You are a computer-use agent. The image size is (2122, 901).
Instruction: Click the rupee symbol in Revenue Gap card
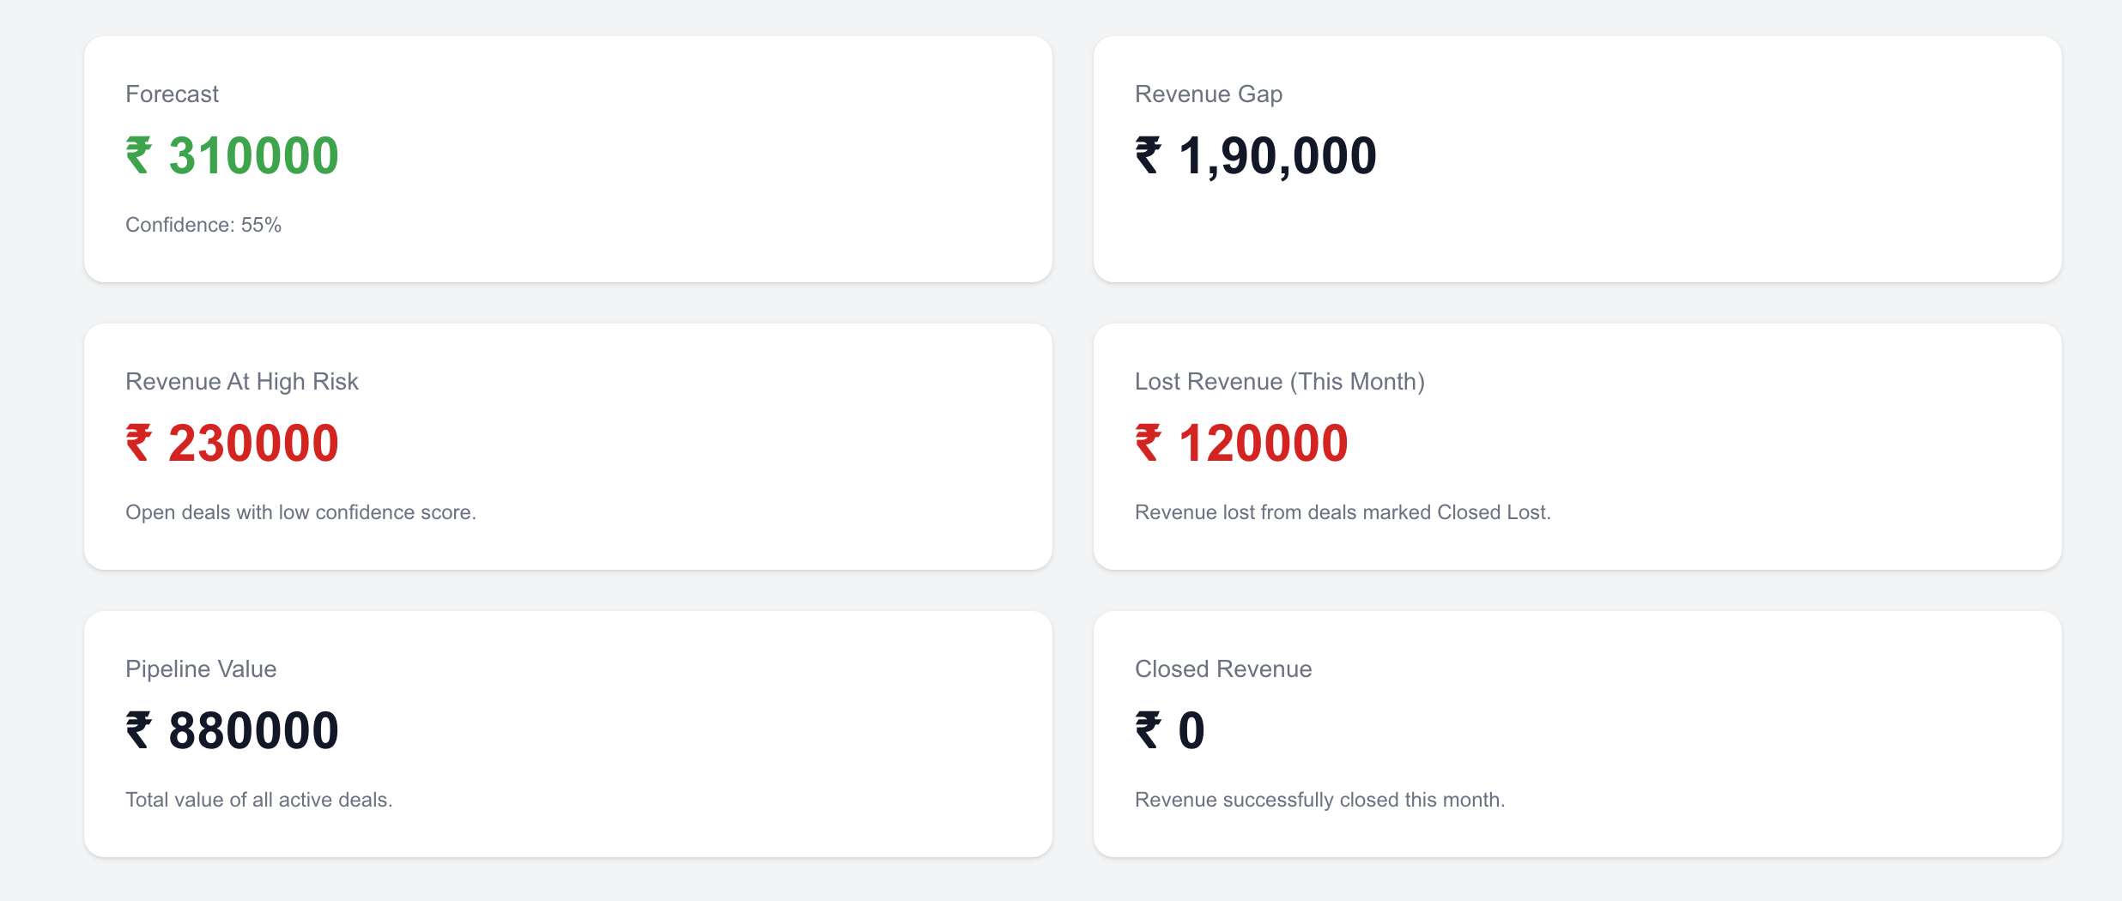click(x=1148, y=156)
